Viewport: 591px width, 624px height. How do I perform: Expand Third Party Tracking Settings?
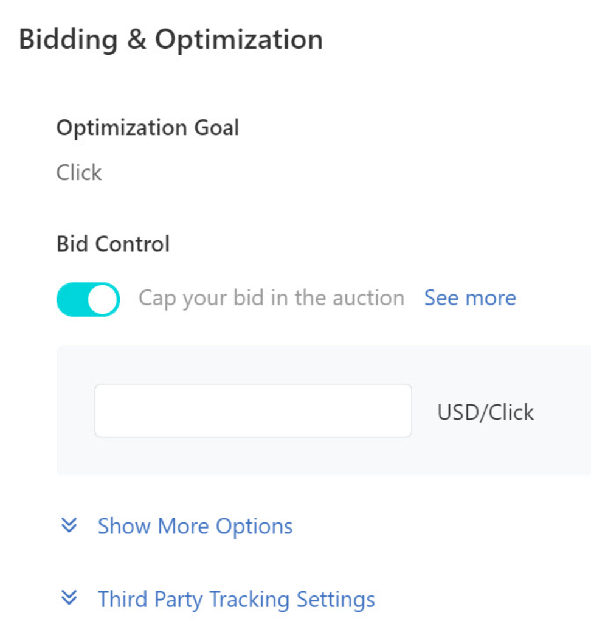click(236, 600)
